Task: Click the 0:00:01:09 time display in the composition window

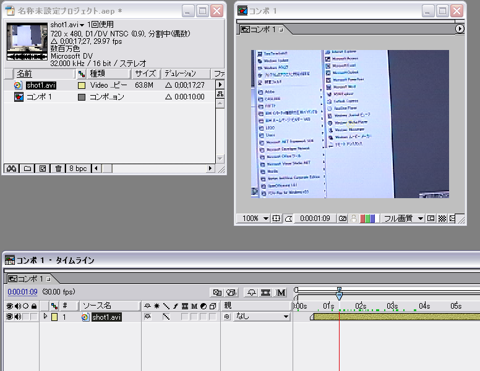Action: click(x=315, y=218)
